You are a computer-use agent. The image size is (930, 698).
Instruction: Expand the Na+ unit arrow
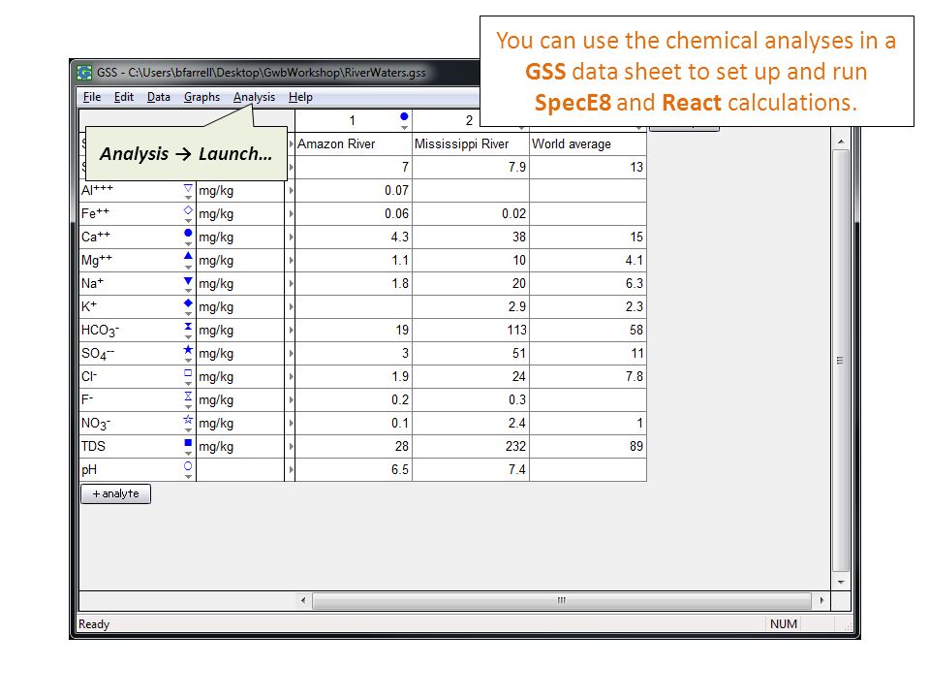291,284
